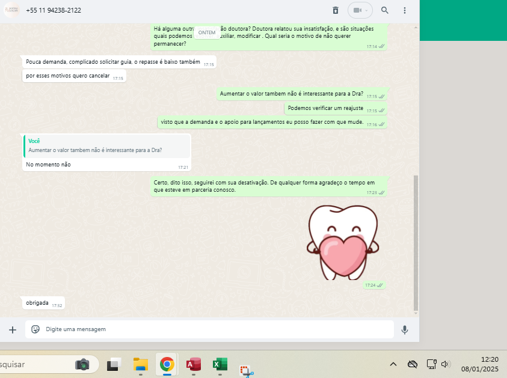This screenshot has height=378, width=507.
Task: Click the tooth with heart sticker
Action: (342, 242)
